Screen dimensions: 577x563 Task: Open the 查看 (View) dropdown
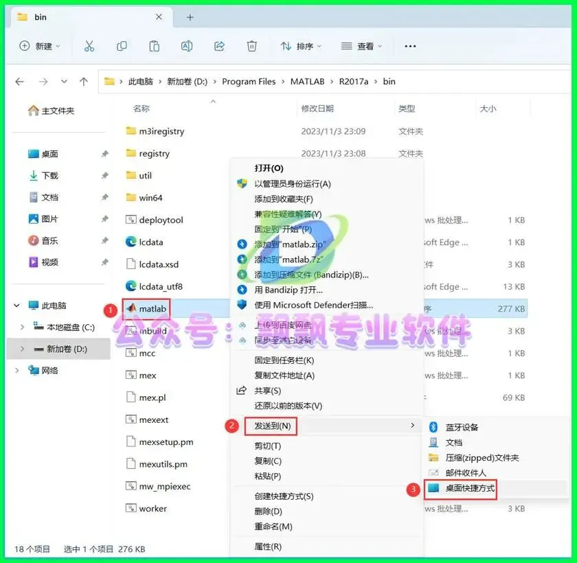[x=361, y=46]
